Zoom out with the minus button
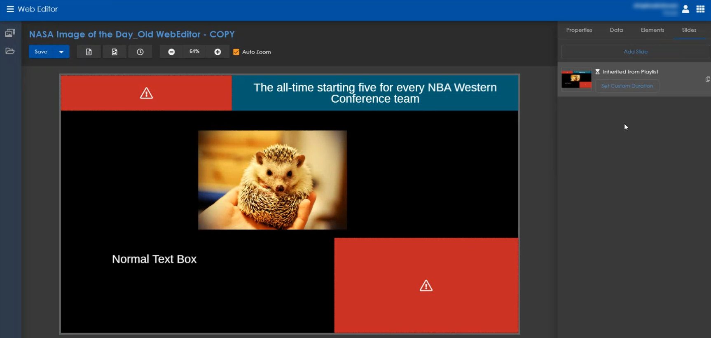Image resolution: width=711 pixels, height=338 pixels. pyautogui.click(x=171, y=52)
